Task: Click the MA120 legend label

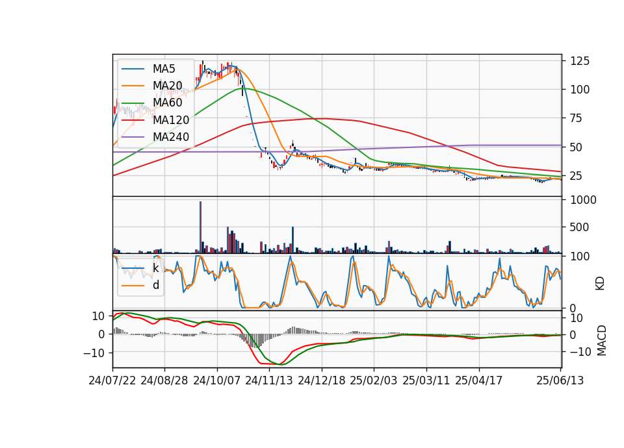Action: pyautogui.click(x=171, y=119)
